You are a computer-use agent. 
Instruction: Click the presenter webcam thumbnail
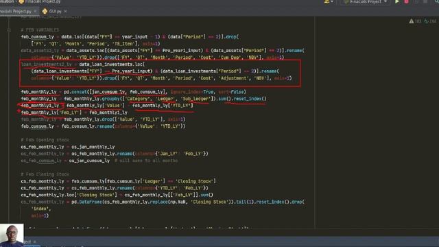(12, 235)
